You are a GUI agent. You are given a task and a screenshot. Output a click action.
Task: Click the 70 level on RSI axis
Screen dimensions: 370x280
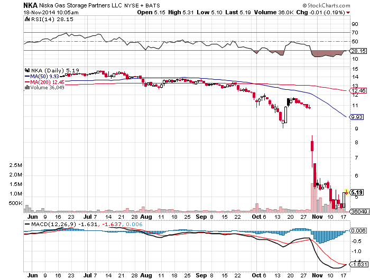pos(355,33)
